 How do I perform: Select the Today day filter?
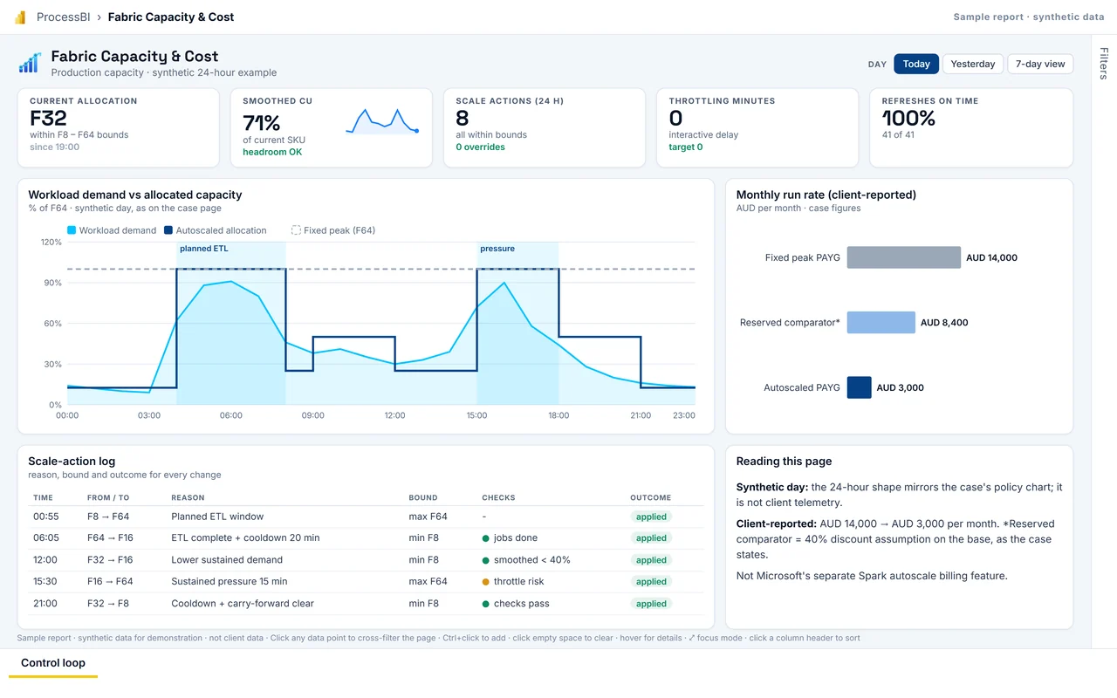tap(916, 64)
